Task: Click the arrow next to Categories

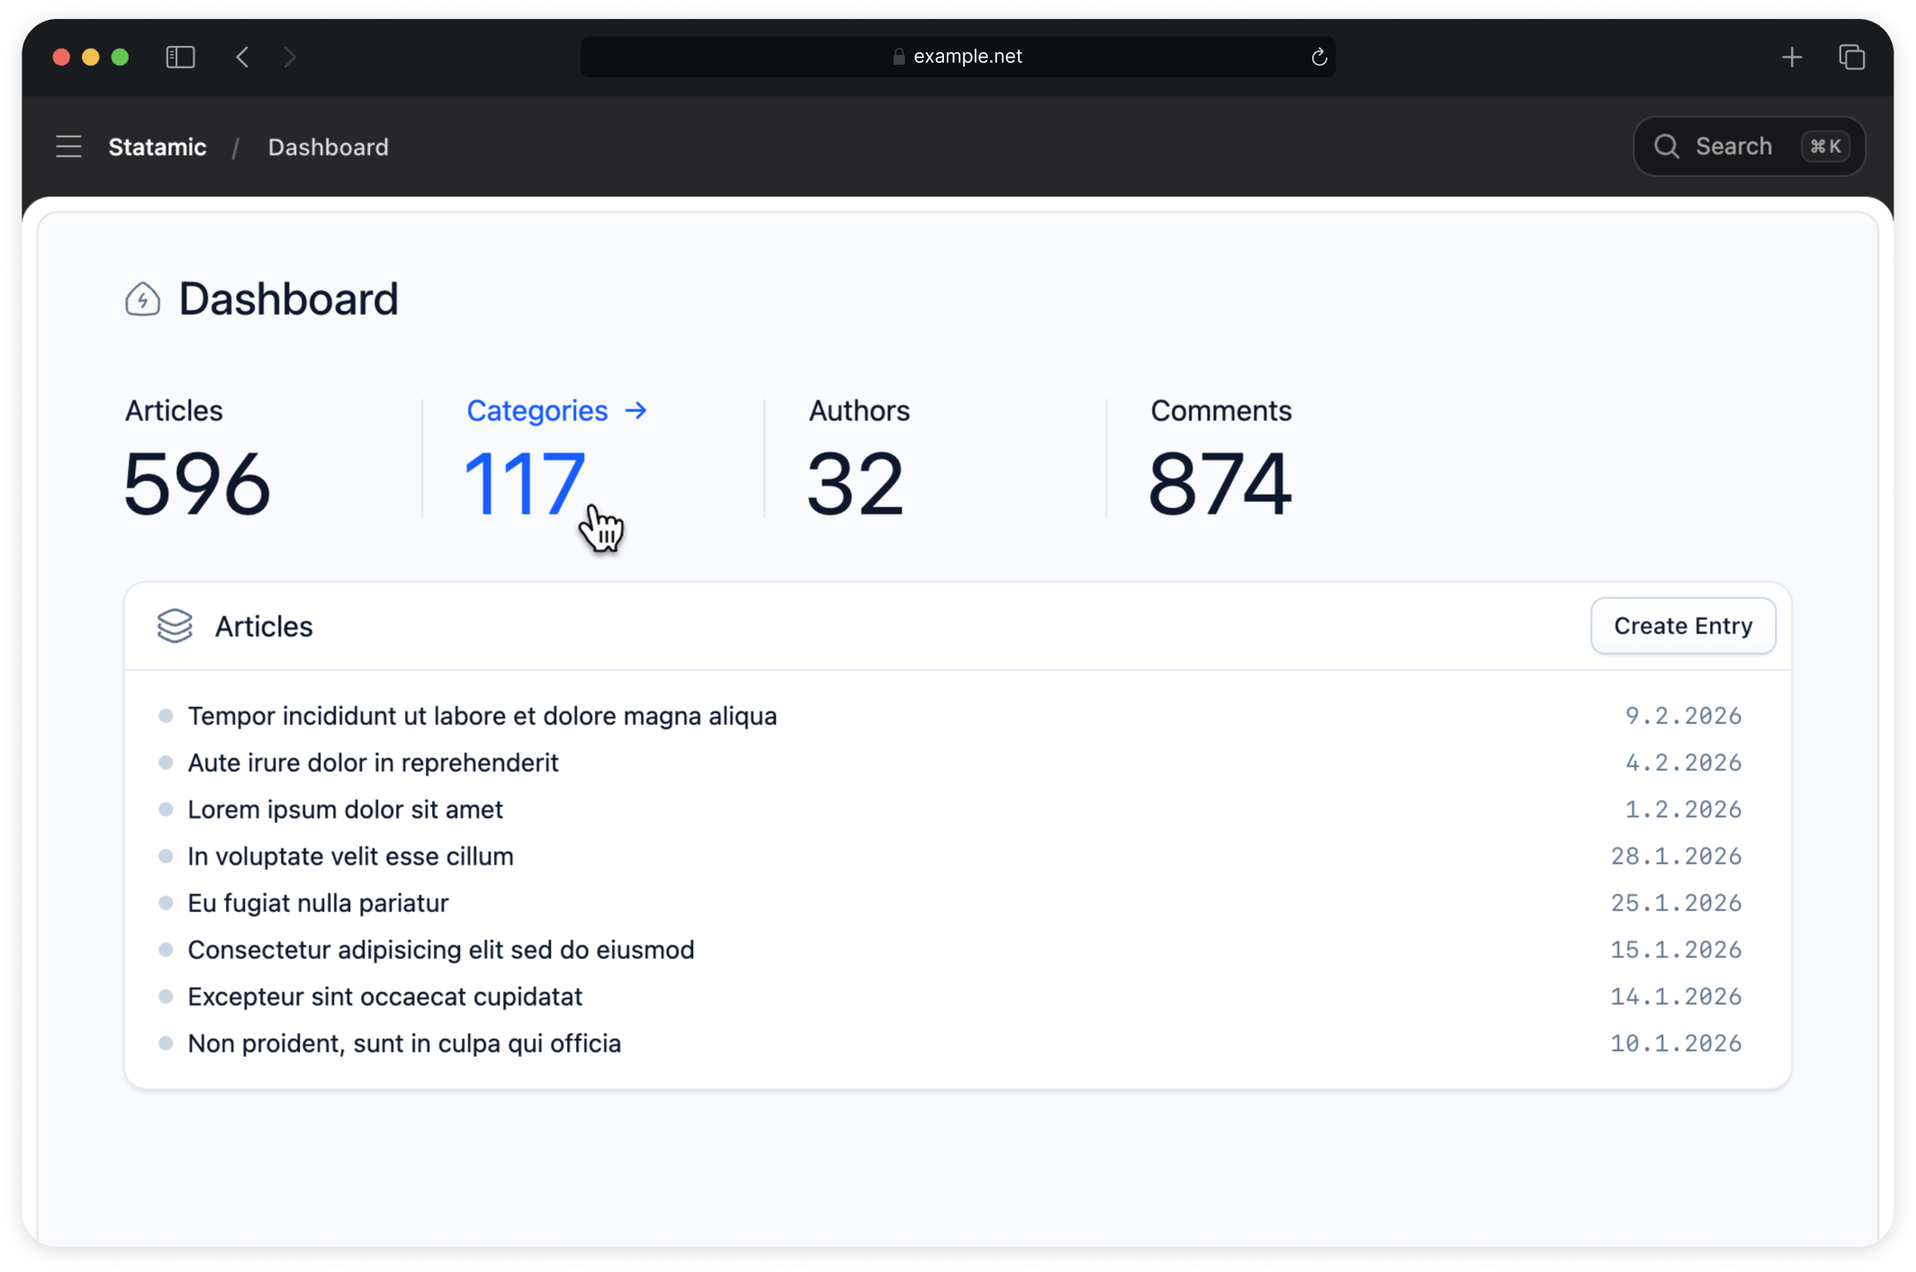Action: 636,410
